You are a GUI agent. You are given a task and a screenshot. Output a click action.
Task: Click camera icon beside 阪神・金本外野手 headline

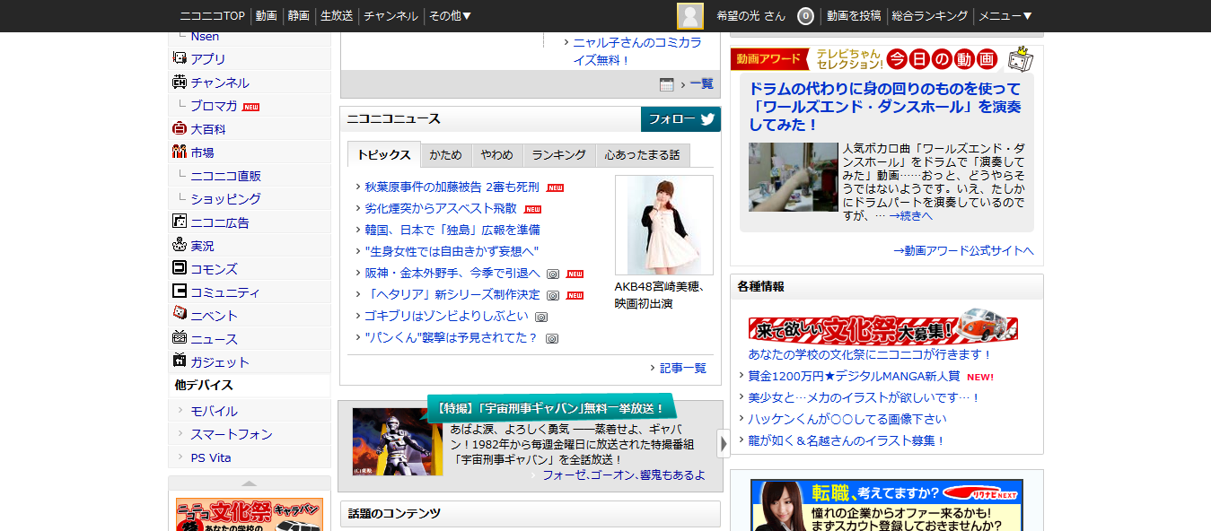click(553, 274)
